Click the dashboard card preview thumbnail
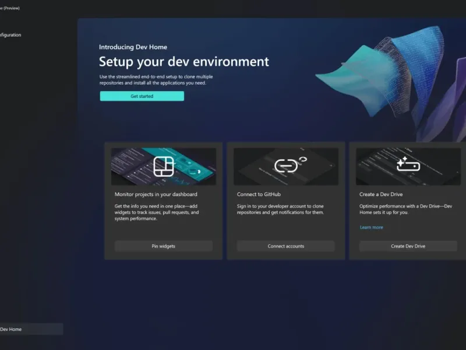 click(164, 166)
